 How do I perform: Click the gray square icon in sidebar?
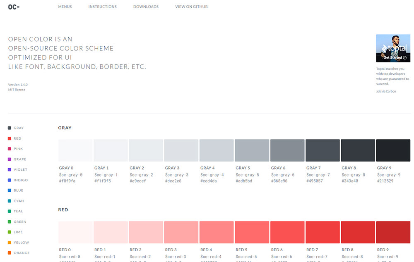coord(10,128)
